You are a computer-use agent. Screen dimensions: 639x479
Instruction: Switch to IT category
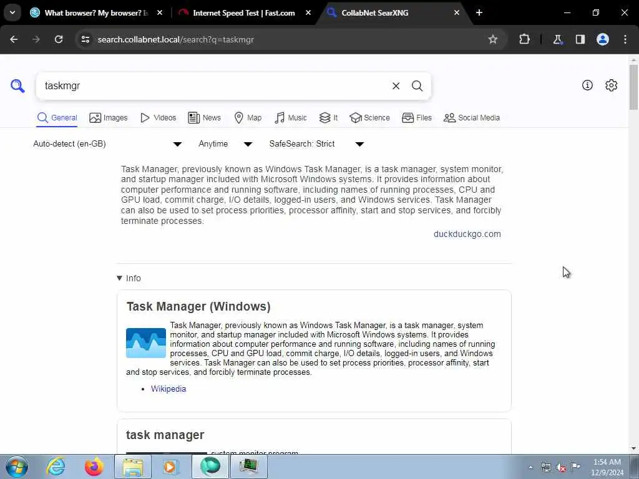[328, 118]
